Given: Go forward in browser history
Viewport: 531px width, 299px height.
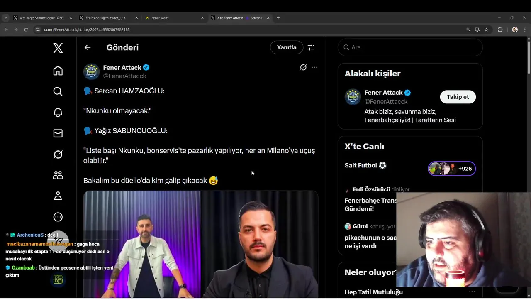Looking at the screenshot, I should 16,29.
